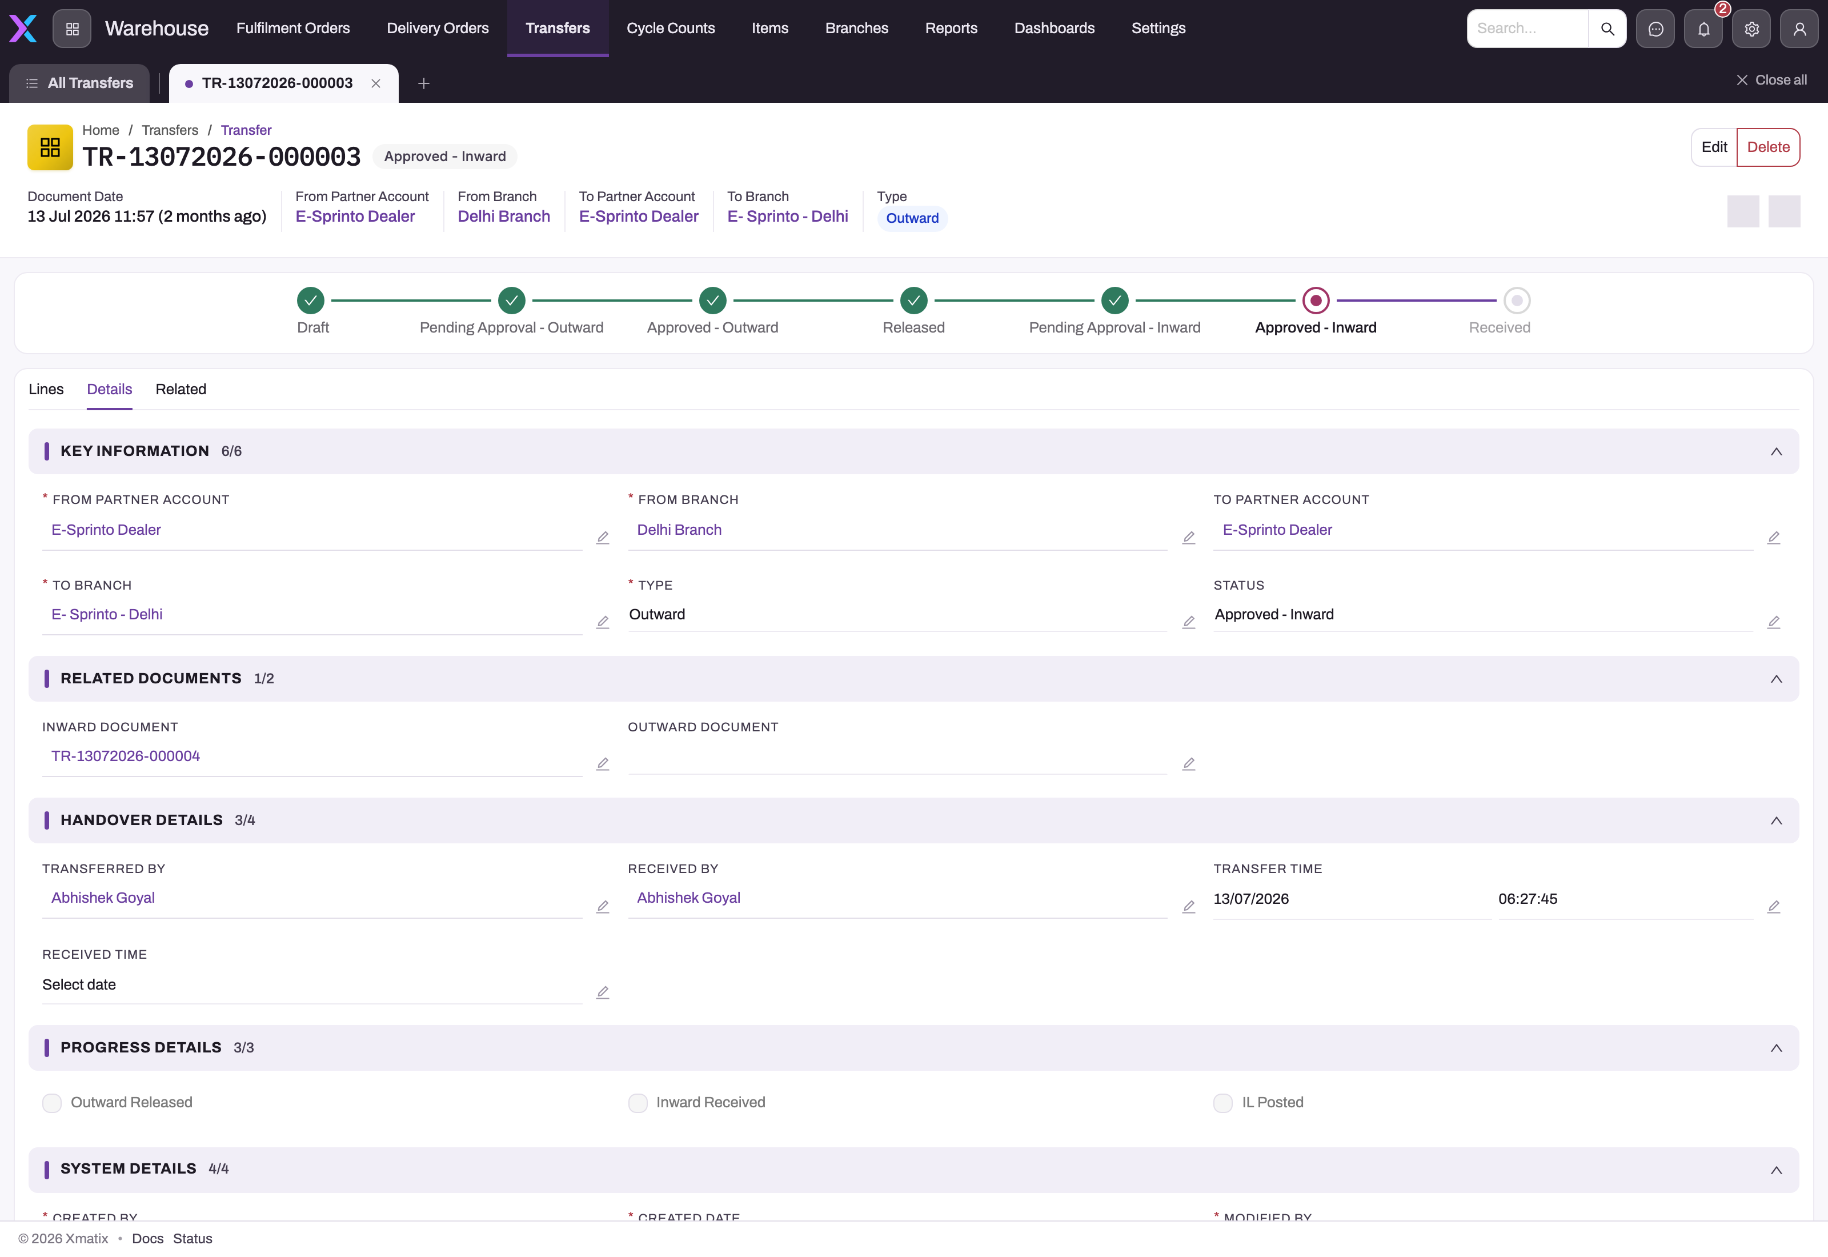This screenshot has width=1828, height=1257.
Task: Edit the Status field pencil
Action: [1773, 622]
